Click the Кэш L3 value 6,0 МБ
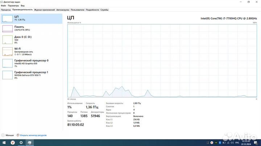This screenshot has height=146, width=261. pos(137,126)
